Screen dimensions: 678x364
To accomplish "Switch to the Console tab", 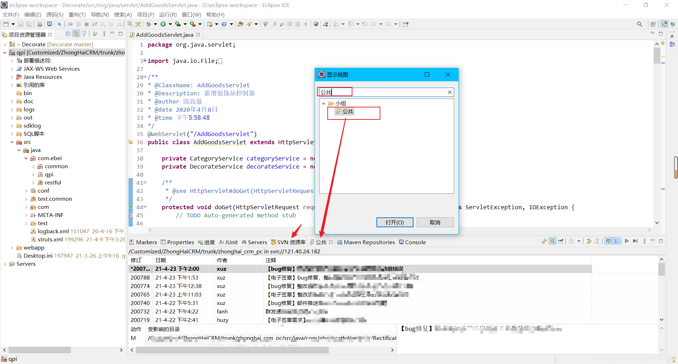I will [412, 242].
